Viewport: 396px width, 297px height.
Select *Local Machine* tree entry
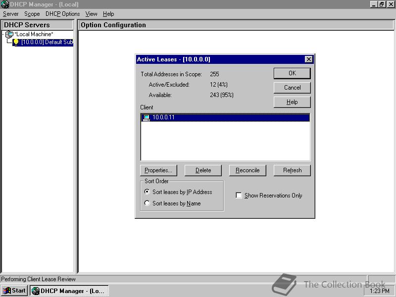click(x=34, y=34)
